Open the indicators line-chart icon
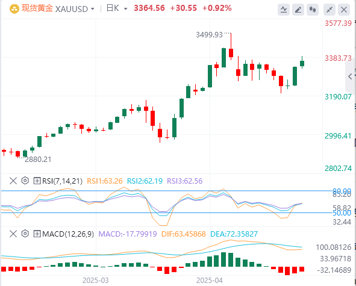The image size is (356, 286). click(x=284, y=10)
